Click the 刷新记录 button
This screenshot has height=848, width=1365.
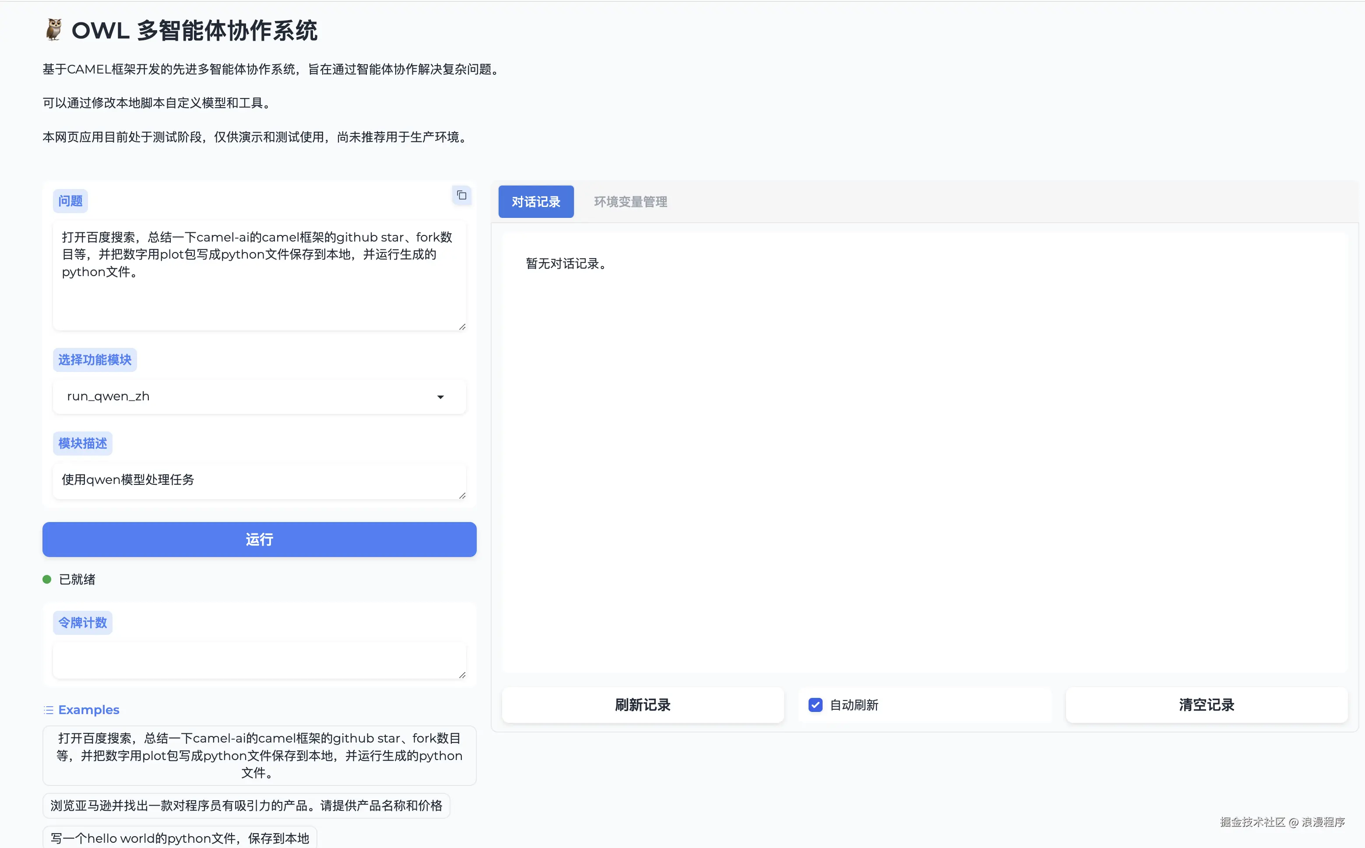pos(642,705)
